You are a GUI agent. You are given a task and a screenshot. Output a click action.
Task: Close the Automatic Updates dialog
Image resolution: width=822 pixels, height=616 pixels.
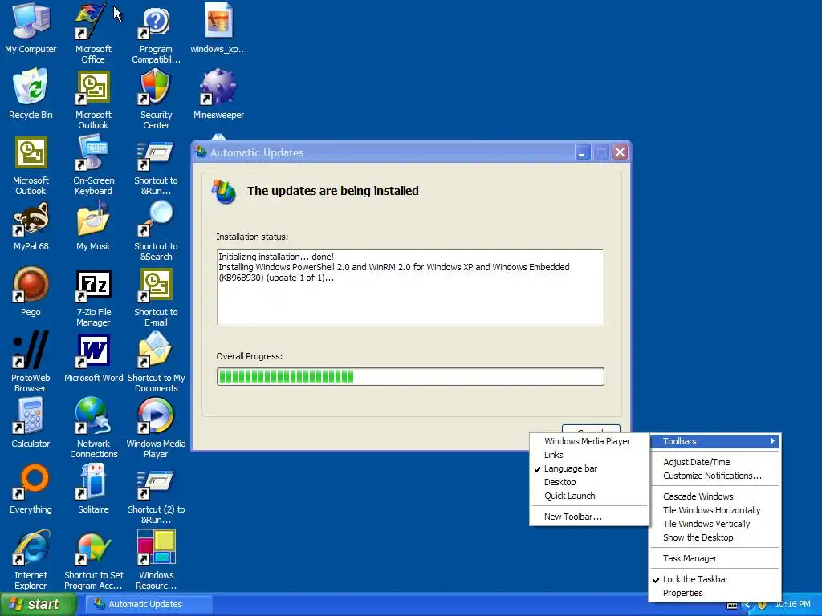pos(620,152)
